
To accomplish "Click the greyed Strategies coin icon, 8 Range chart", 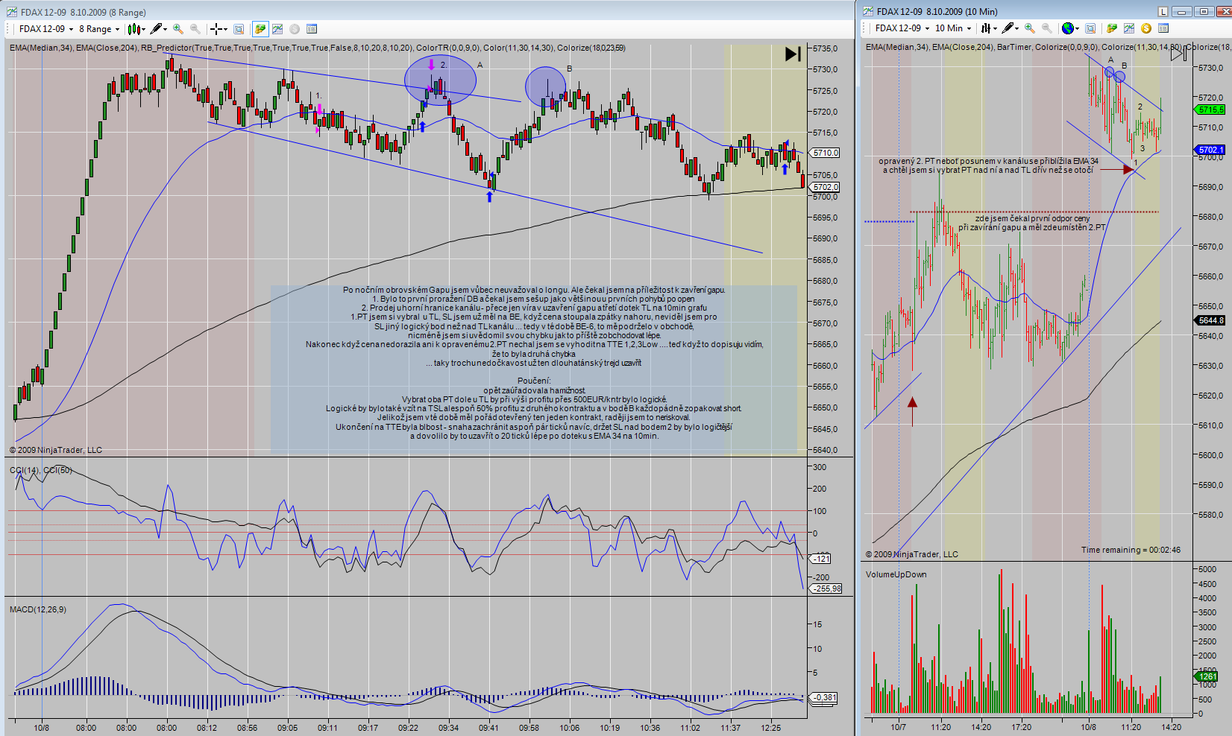I will pyautogui.click(x=295, y=29).
